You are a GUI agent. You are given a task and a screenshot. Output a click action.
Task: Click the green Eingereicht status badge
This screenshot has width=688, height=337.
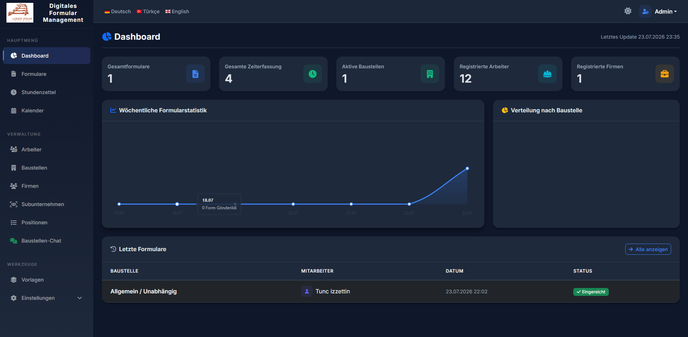[x=591, y=292]
